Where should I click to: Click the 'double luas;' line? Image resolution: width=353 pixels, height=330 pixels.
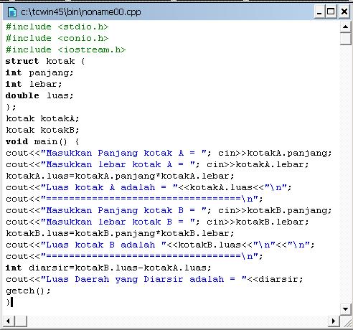tap(39, 95)
